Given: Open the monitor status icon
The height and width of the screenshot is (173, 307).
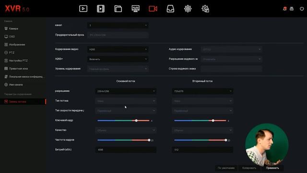Looking at the screenshot, I should [135, 9].
